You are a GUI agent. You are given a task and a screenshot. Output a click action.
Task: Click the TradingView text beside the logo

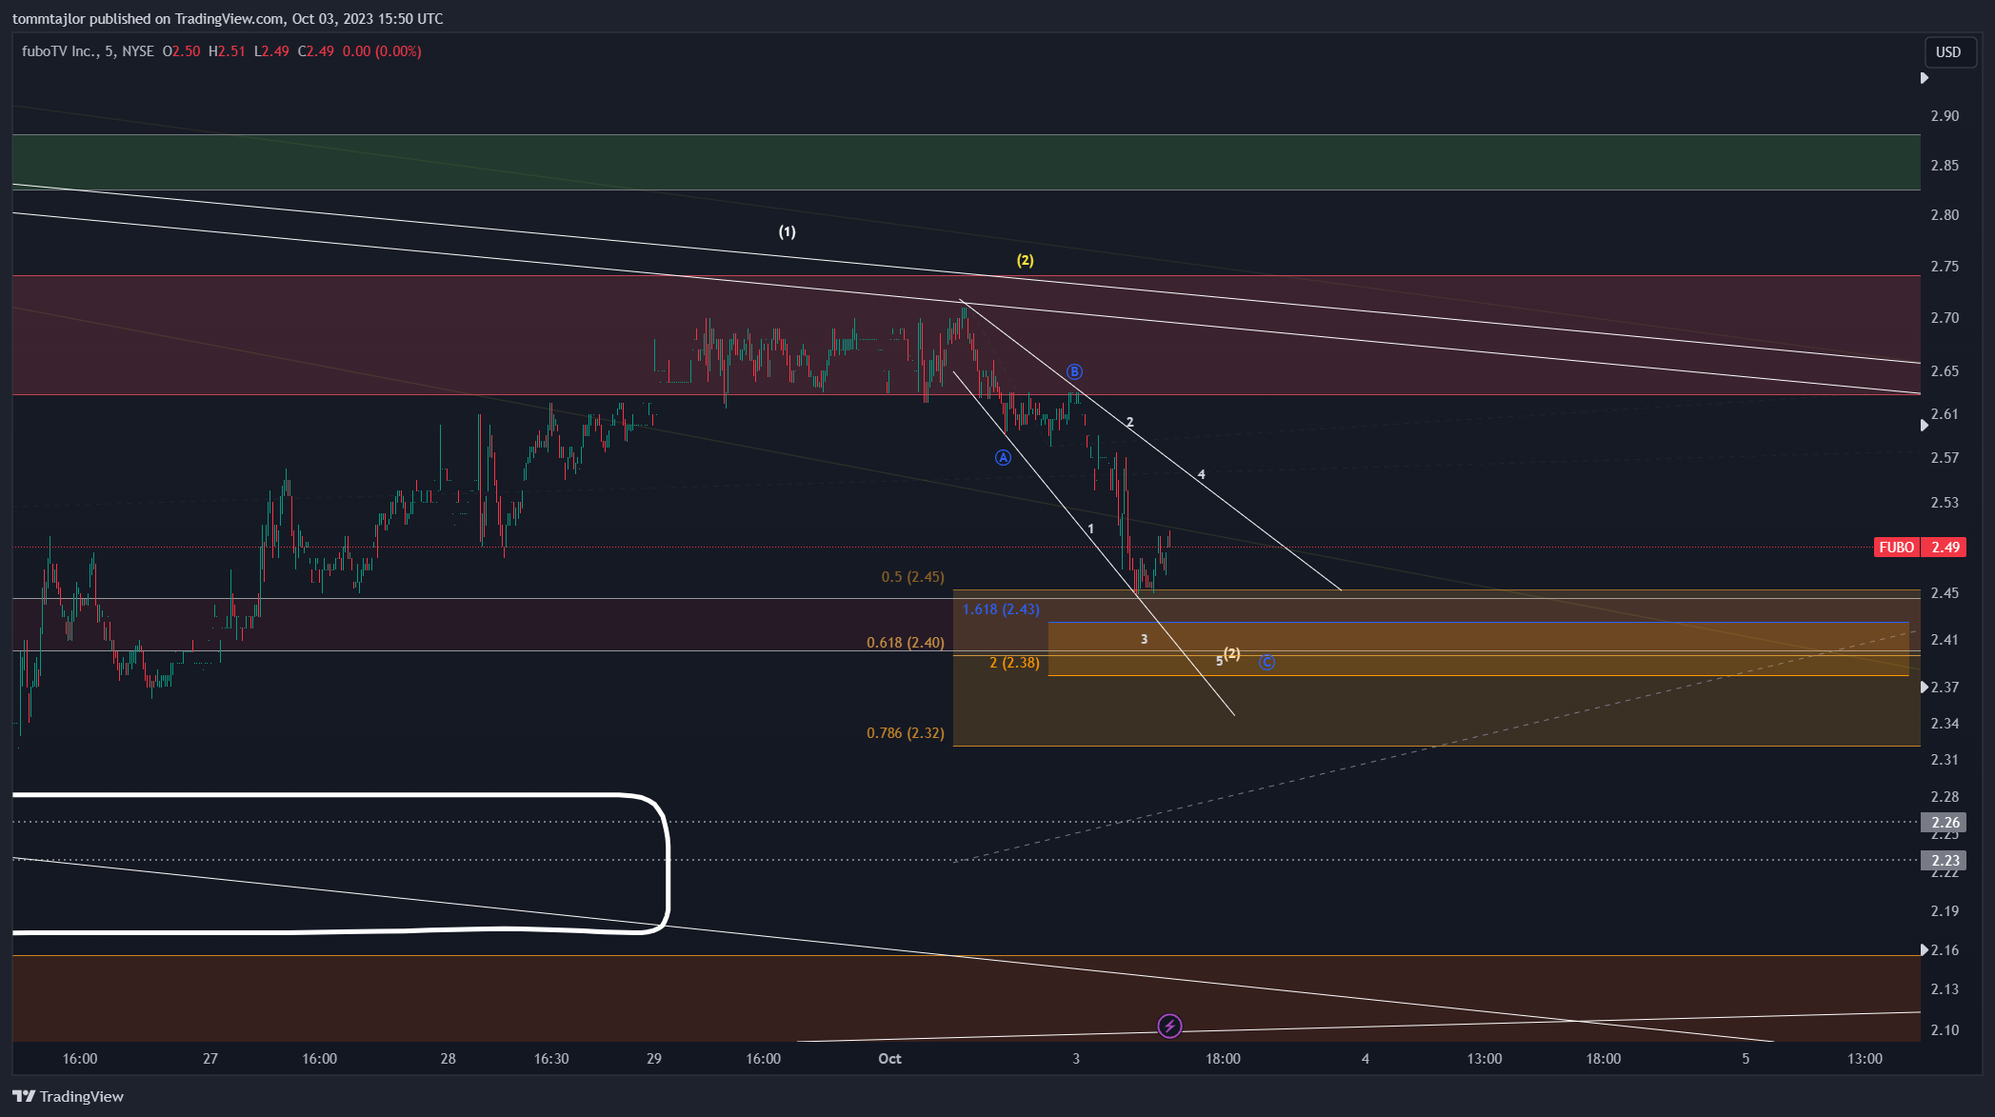coord(82,1097)
